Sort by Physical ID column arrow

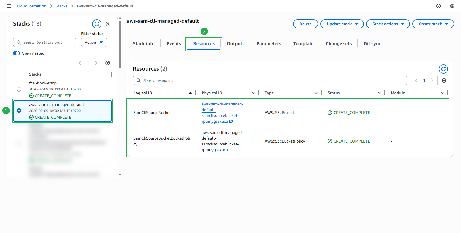(x=253, y=93)
